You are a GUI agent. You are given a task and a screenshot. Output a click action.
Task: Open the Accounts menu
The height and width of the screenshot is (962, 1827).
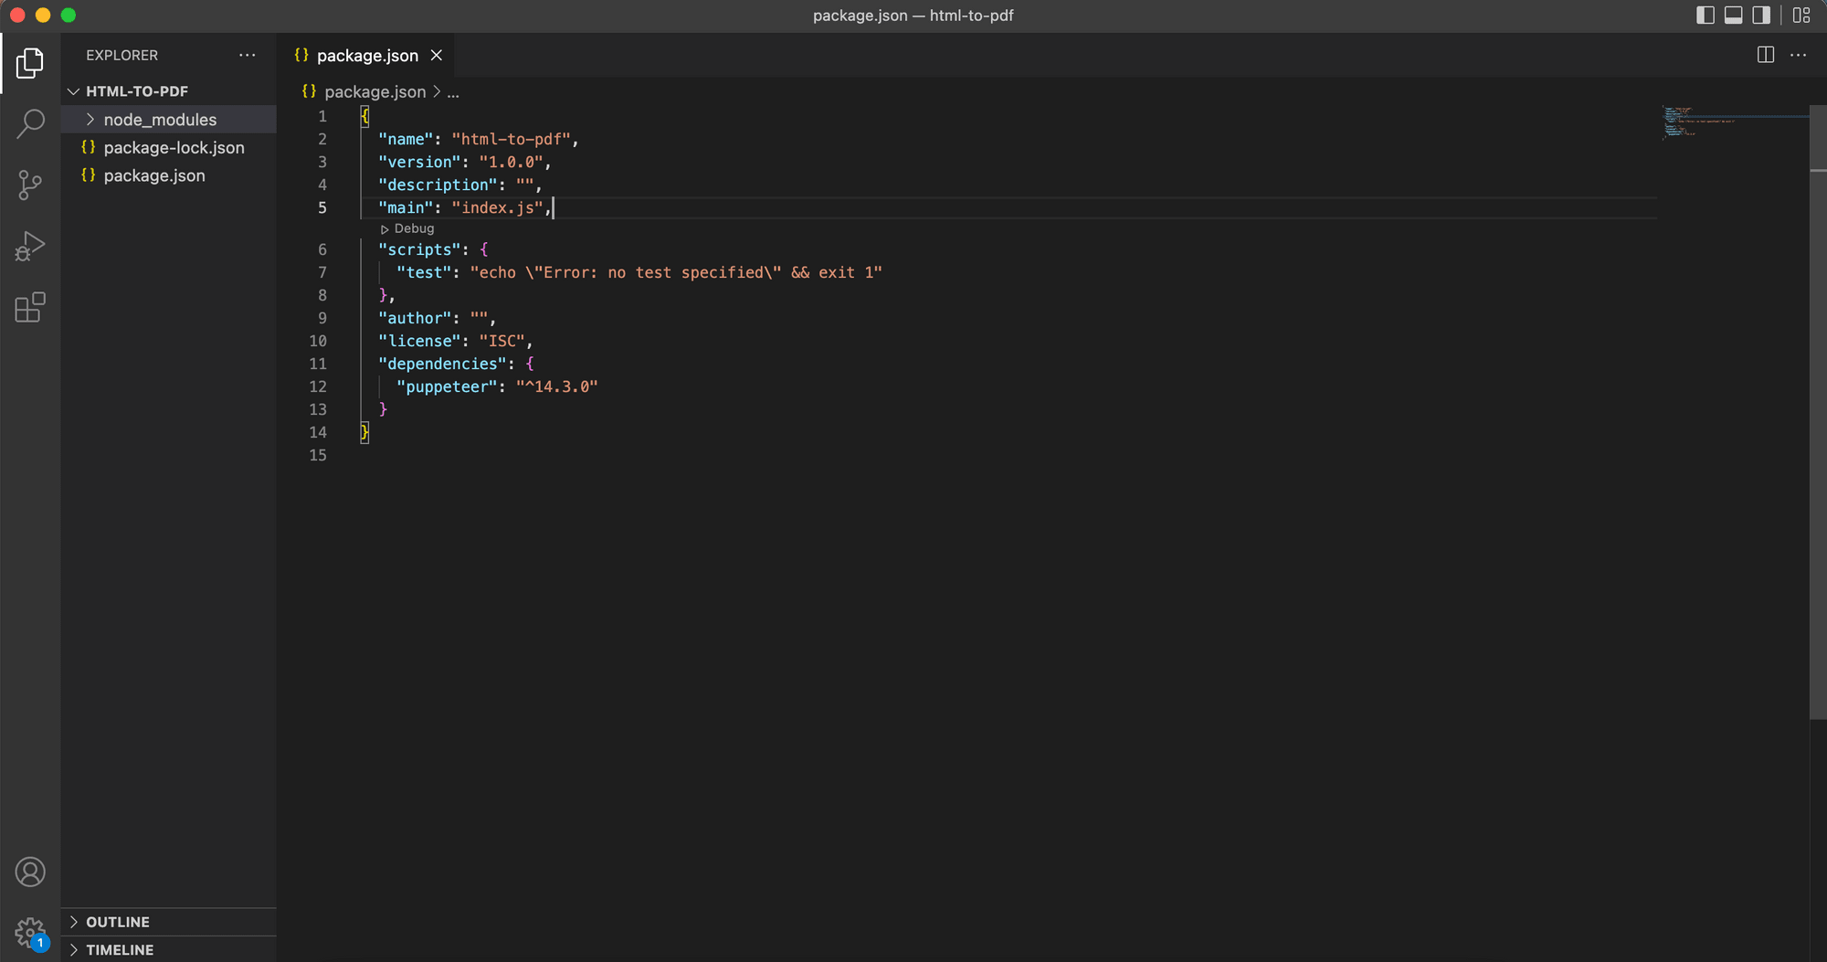(30, 872)
